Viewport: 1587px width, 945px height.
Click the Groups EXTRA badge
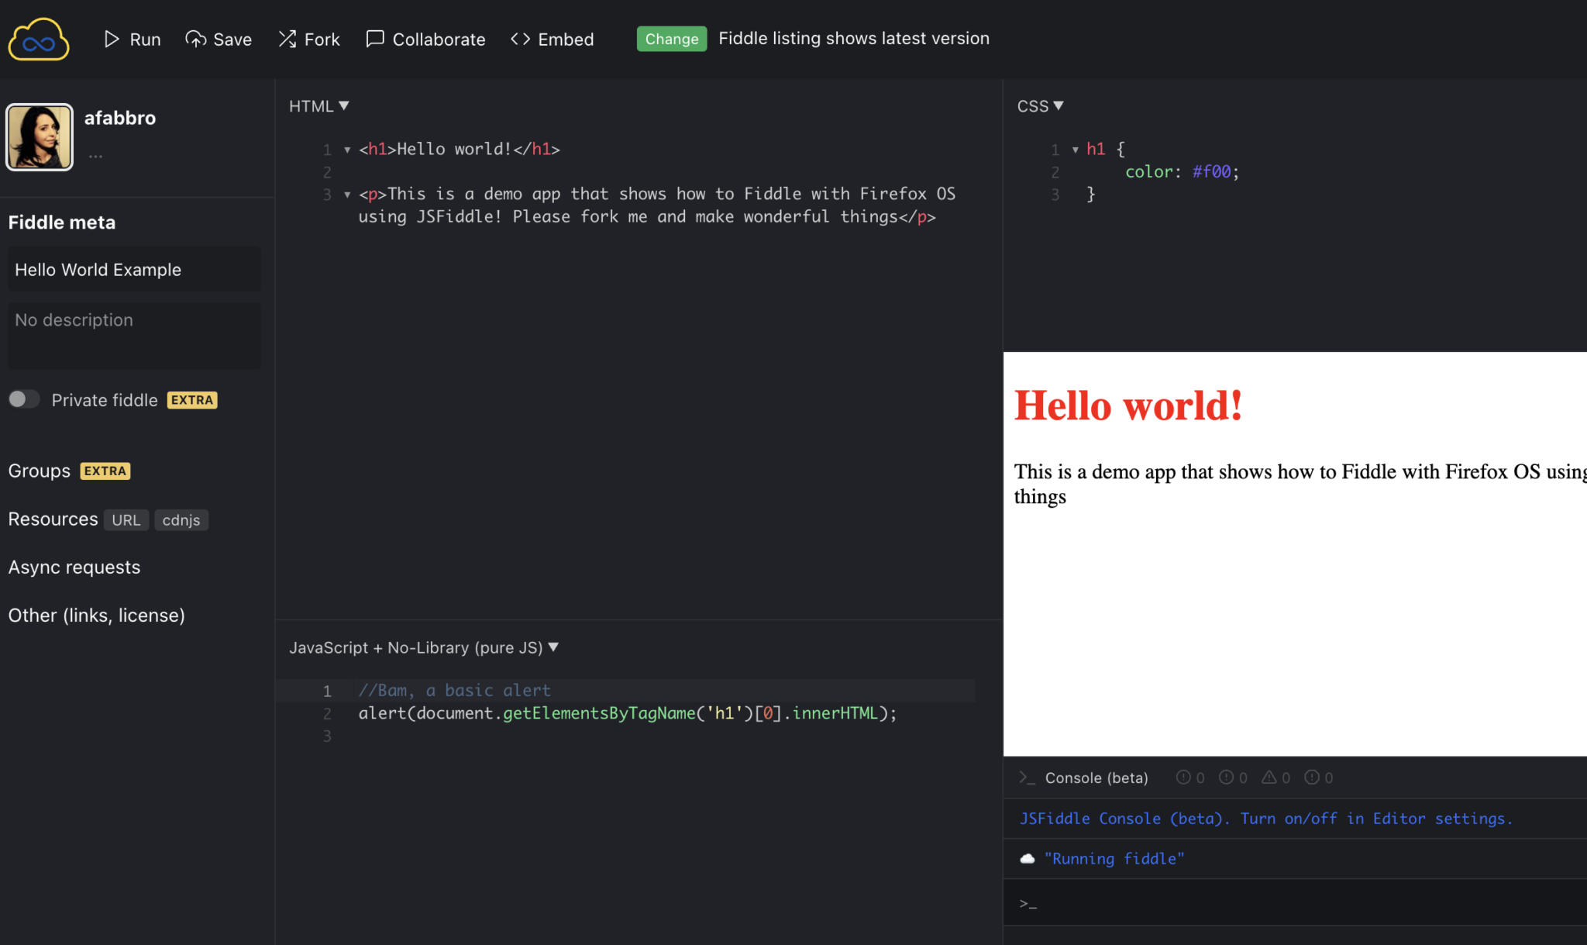[105, 471]
